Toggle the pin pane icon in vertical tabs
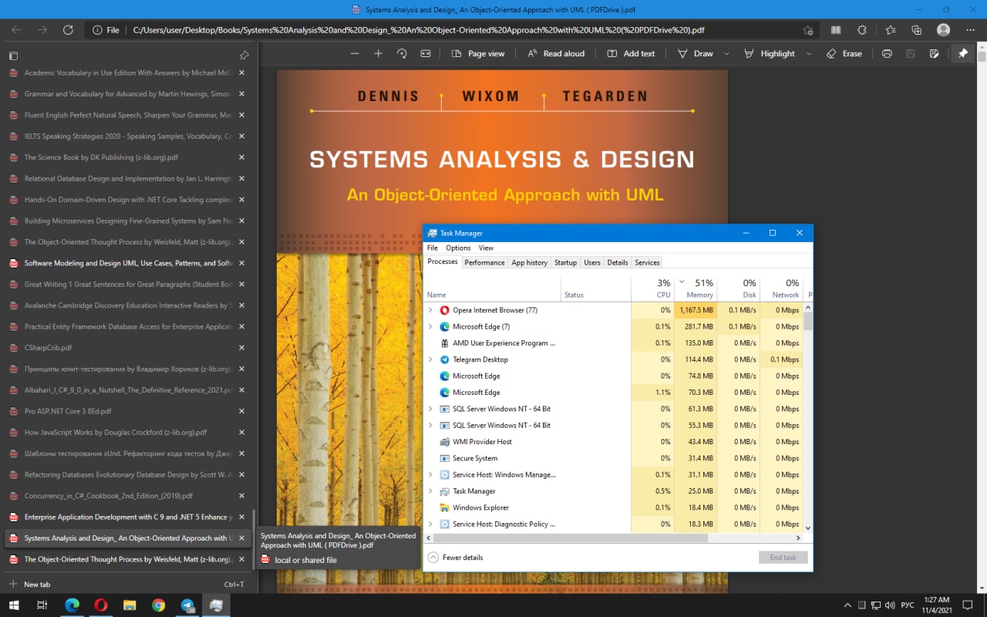The width and height of the screenshot is (987, 617). [244, 56]
